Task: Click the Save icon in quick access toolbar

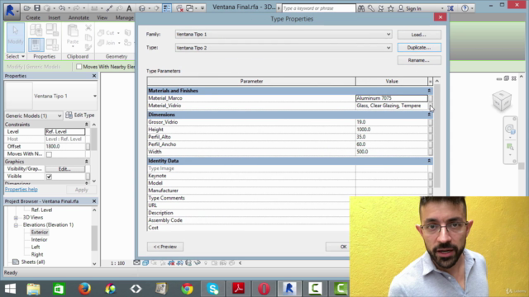Action: [37, 8]
